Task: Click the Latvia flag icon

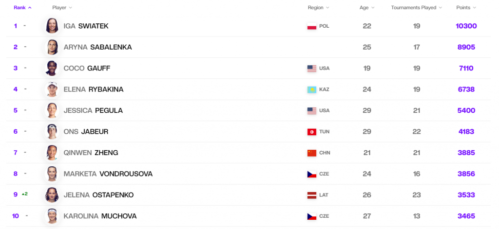Action: pyautogui.click(x=312, y=195)
